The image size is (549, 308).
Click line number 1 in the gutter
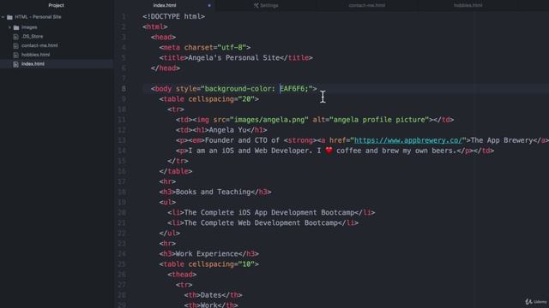point(124,17)
